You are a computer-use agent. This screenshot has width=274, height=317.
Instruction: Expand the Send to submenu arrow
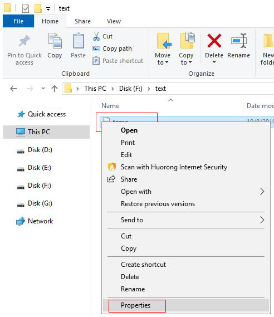click(x=262, y=220)
